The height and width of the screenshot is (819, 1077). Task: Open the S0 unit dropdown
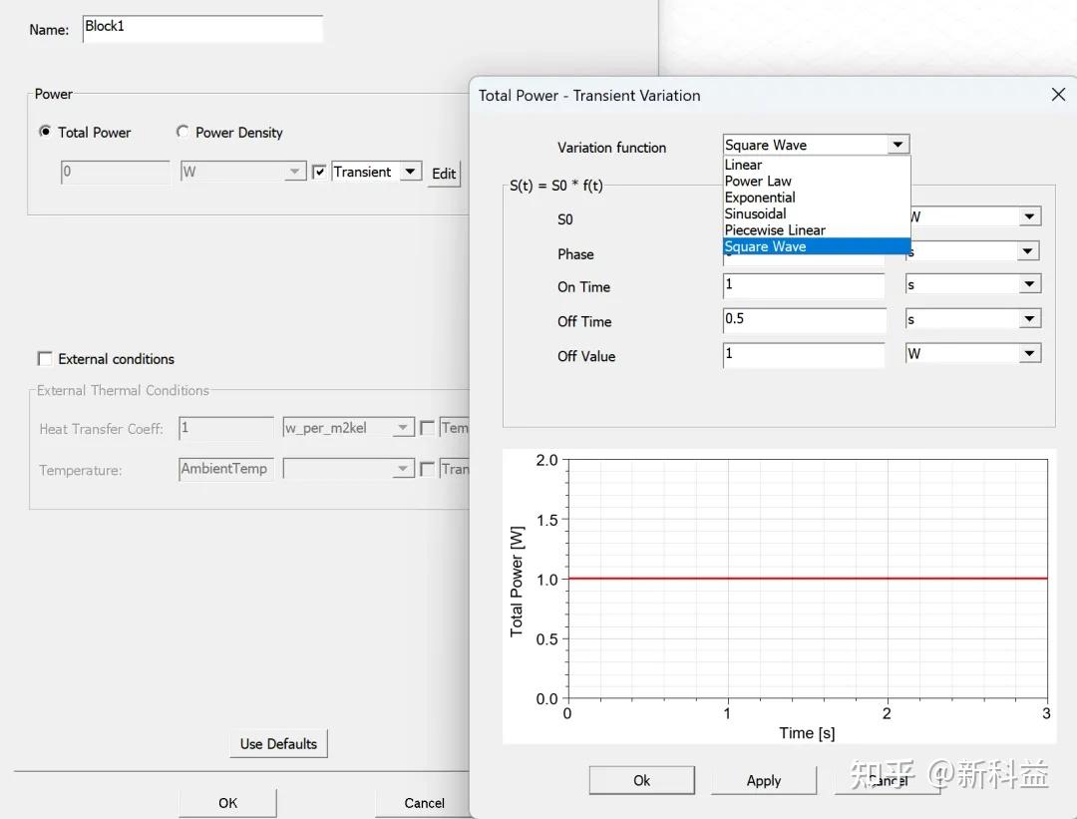click(x=1029, y=216)
